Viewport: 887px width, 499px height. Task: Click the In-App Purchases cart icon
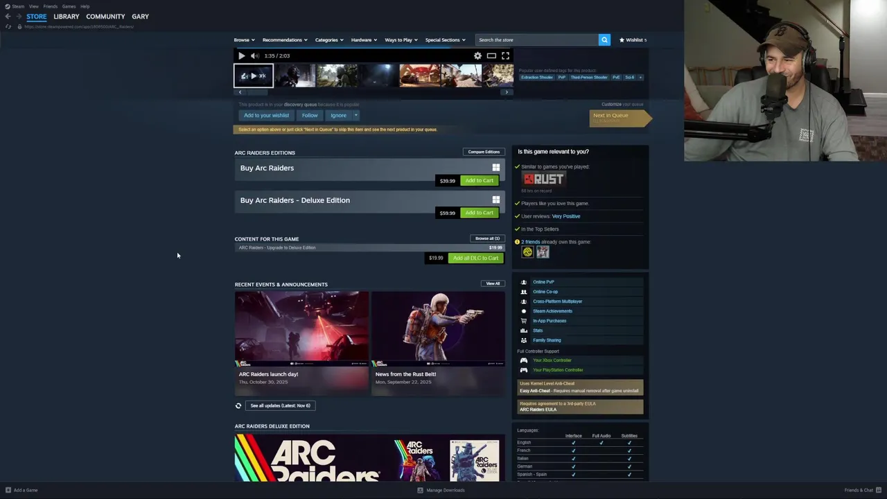523,321
